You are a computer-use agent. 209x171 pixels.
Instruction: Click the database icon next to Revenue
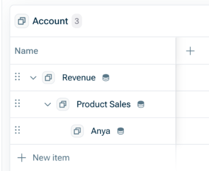(x=106, y=78)
